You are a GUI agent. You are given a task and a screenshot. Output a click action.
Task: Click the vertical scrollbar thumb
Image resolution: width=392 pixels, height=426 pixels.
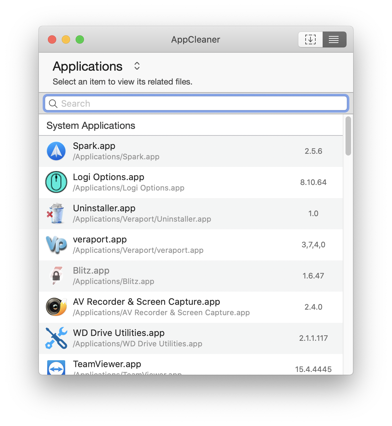[348, 136]
